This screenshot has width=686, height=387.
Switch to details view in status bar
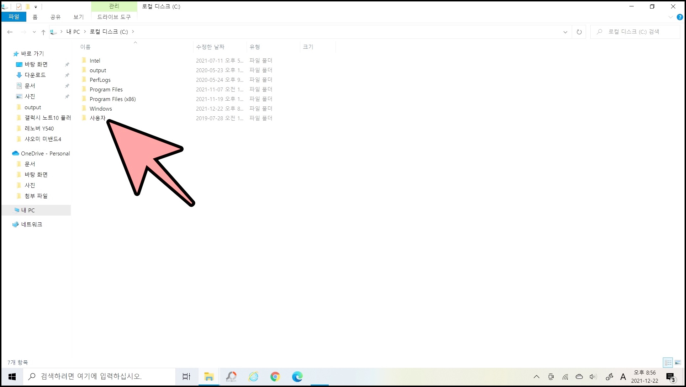pyautogui.click(x=668, y=362)
